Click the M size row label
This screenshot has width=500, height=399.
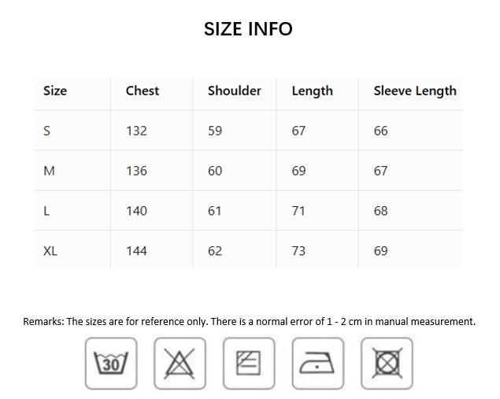pos(49,171)
